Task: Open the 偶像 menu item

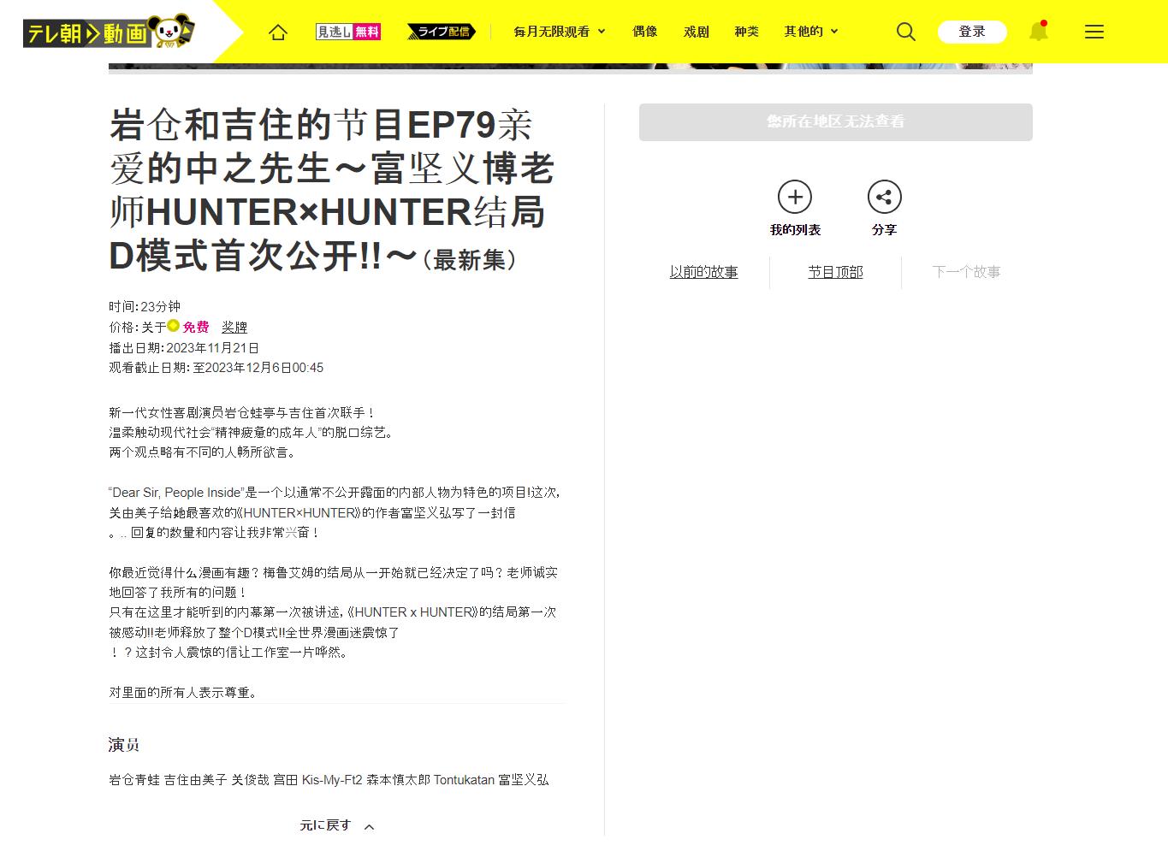Action: point(645,32)
